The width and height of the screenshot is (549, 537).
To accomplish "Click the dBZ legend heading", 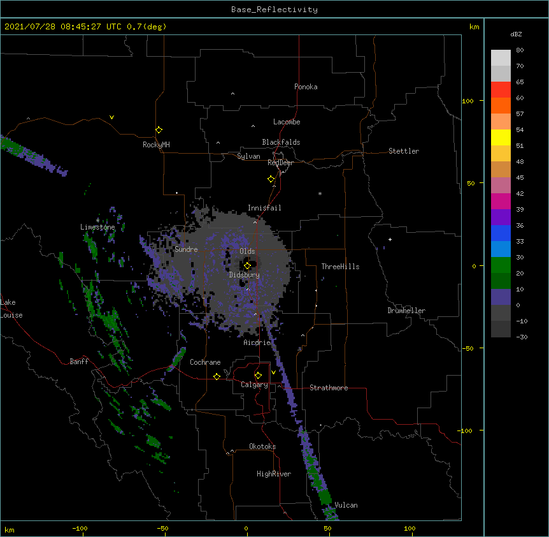I will (516, 34).
